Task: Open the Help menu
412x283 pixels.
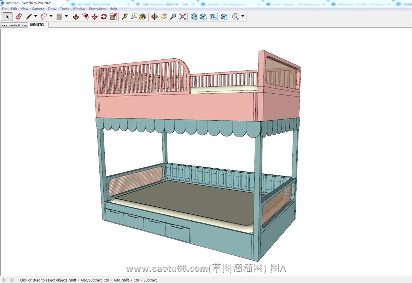Action: (113, 9)
